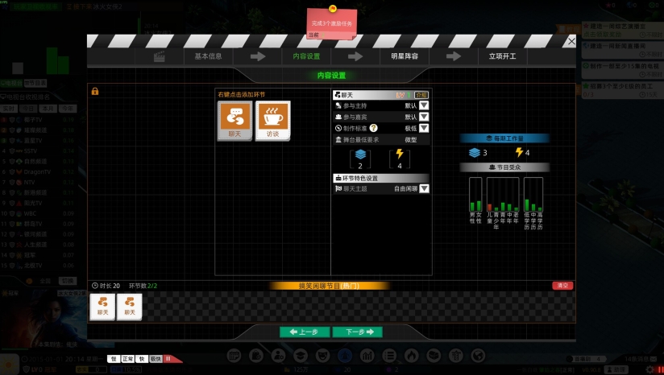Click the lock icon at panel corner
The width and height of the screenshot is (664, 375).
point(95,91)
